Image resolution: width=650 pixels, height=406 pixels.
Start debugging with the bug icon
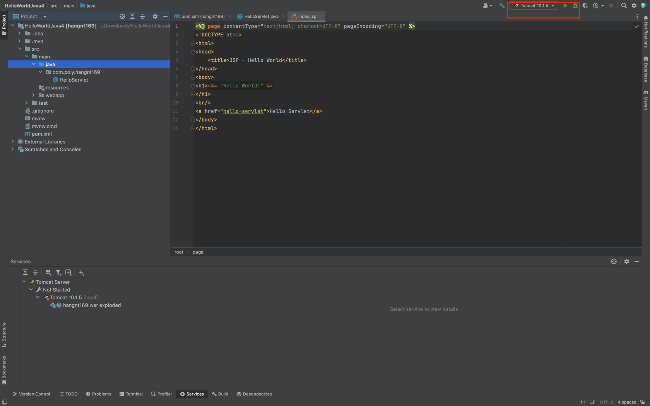pyautogui.click(x=575, y=6)
